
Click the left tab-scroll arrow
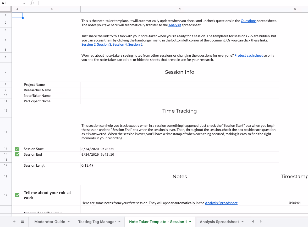pyautogui.click(x=252, y=221)
